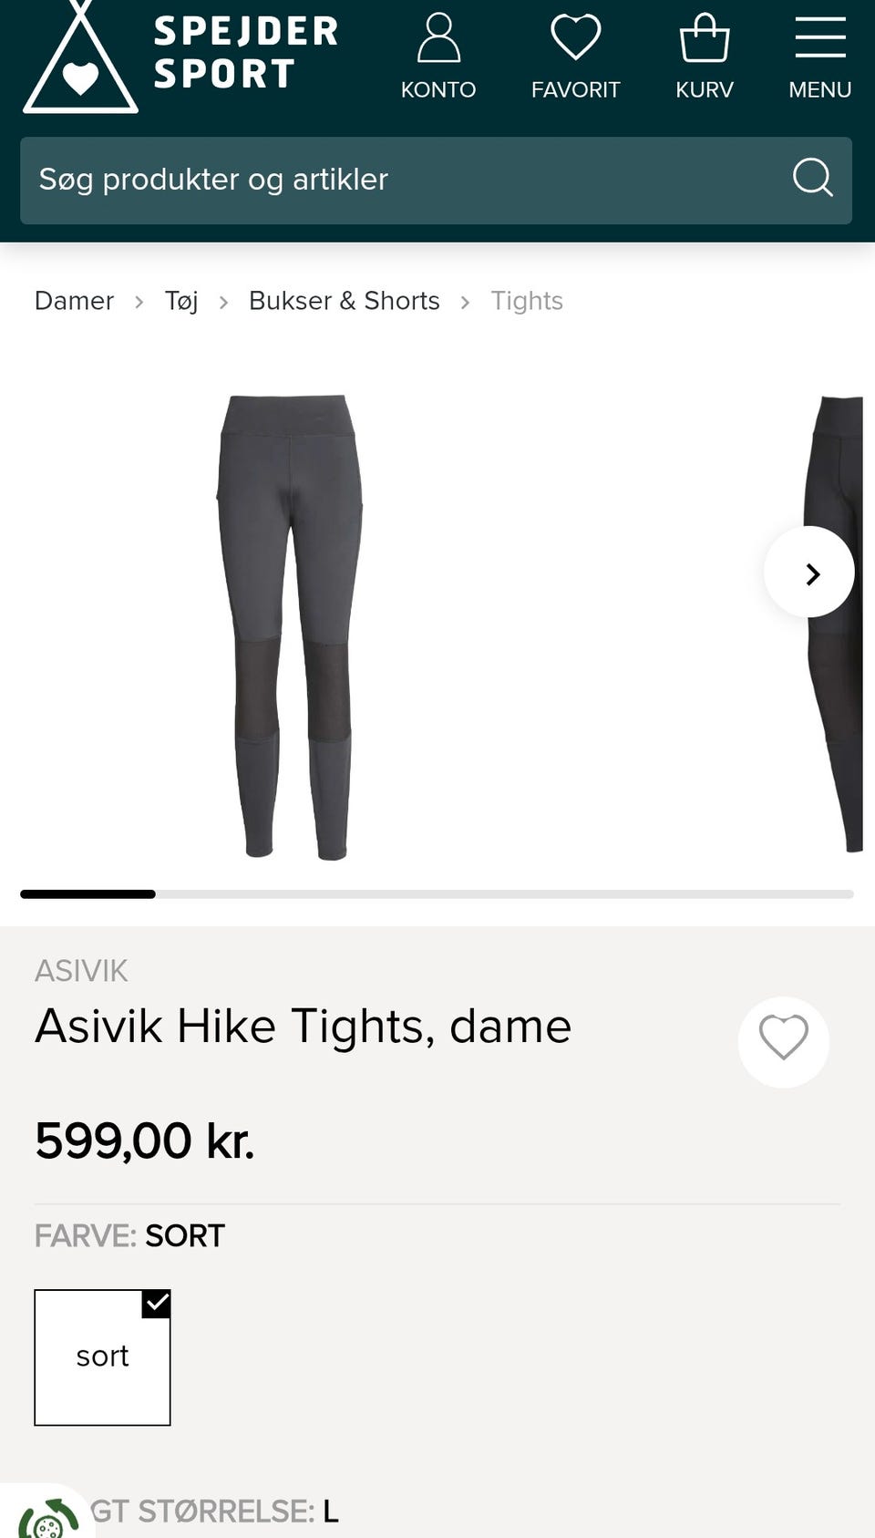
Task: Show next product image with arrow
Action: (809, 572)
